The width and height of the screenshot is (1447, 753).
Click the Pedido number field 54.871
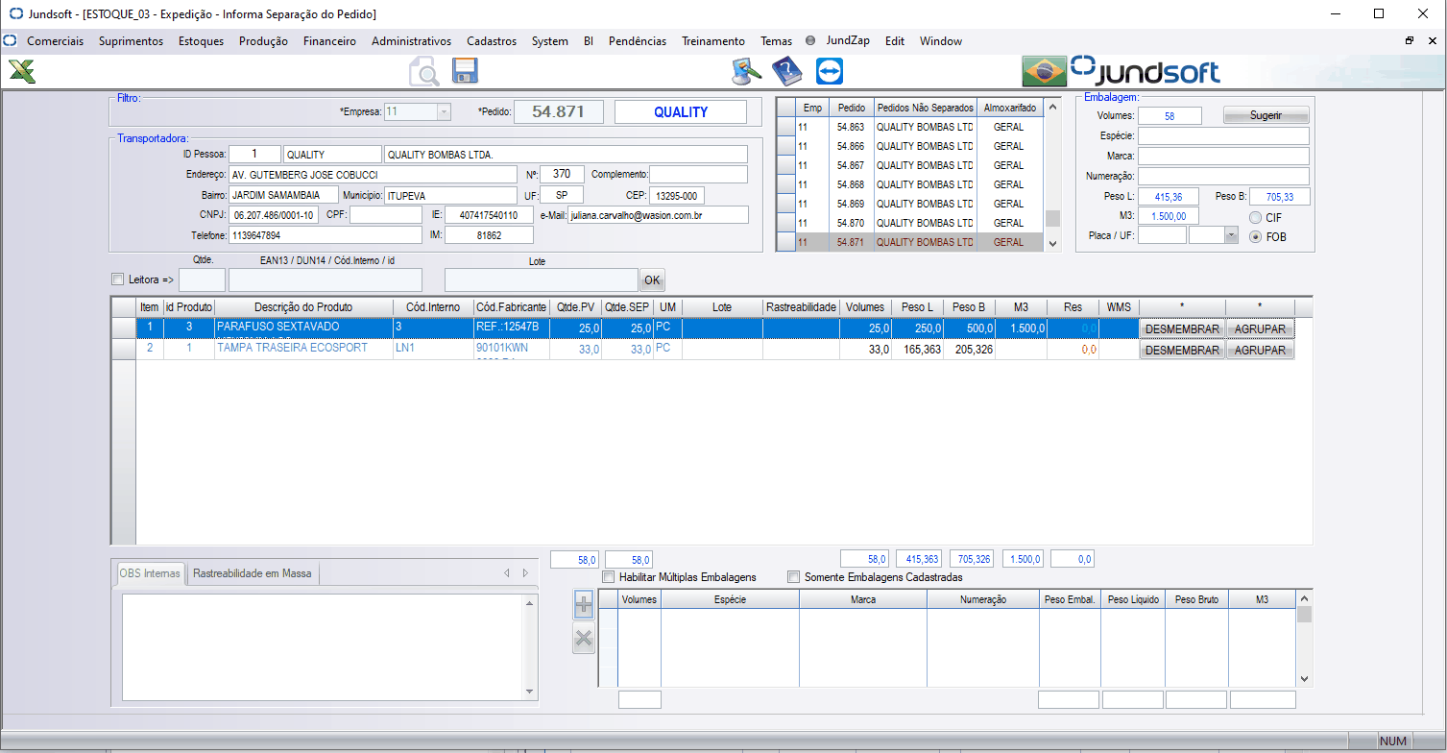(559, 111)
